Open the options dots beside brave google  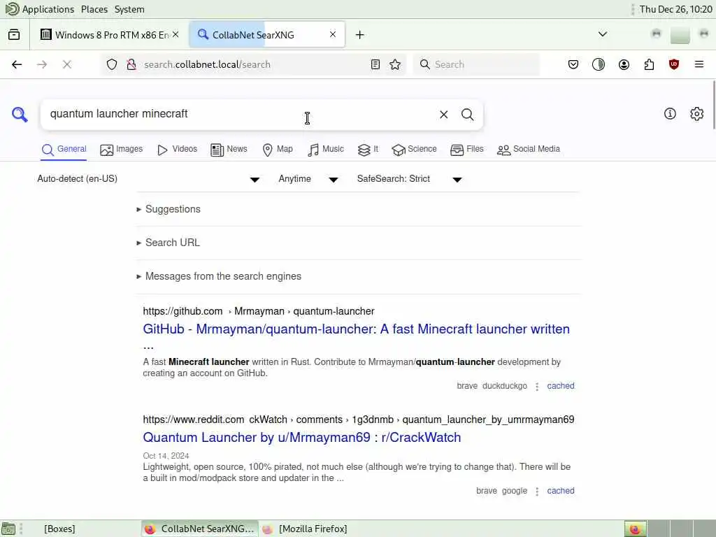537,492
